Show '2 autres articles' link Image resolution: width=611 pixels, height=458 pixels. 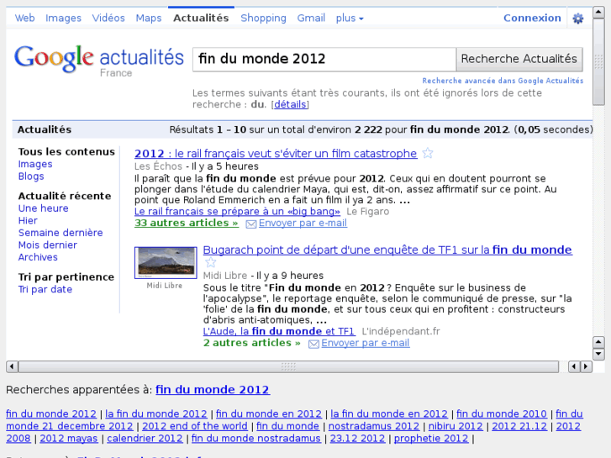[252, 343]
